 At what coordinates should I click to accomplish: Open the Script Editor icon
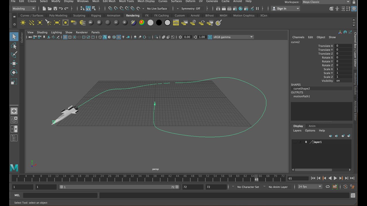click(x=353, y=195)
